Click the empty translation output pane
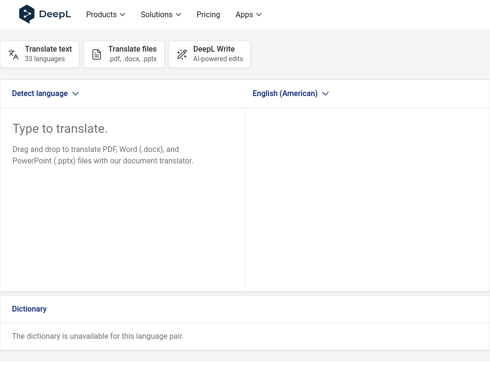The width and height of the screenshot is (490, 367). coord(367,199)
